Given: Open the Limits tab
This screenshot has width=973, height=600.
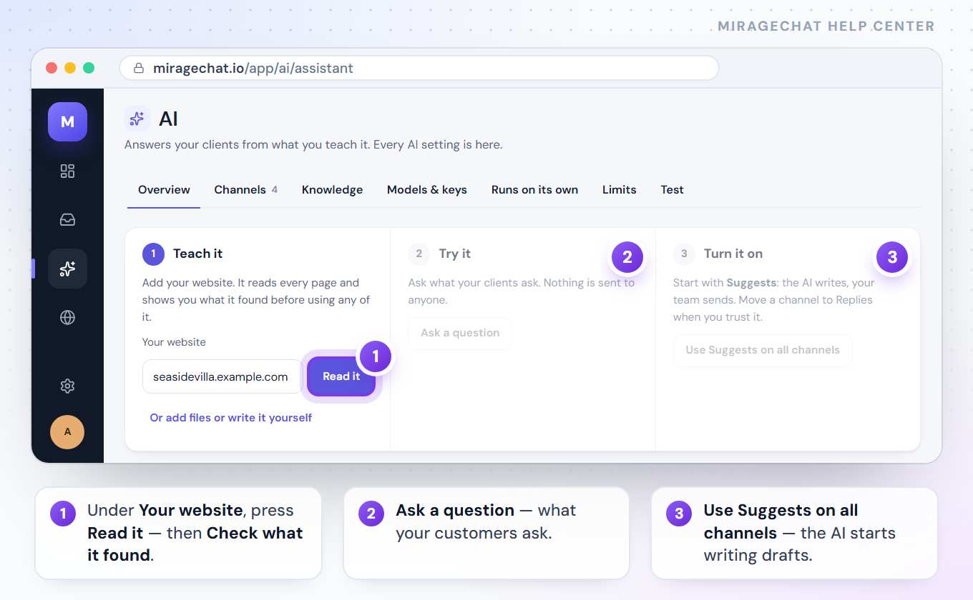Looking at the screenshot, I should pyautogui.click(x=619, y=190).
